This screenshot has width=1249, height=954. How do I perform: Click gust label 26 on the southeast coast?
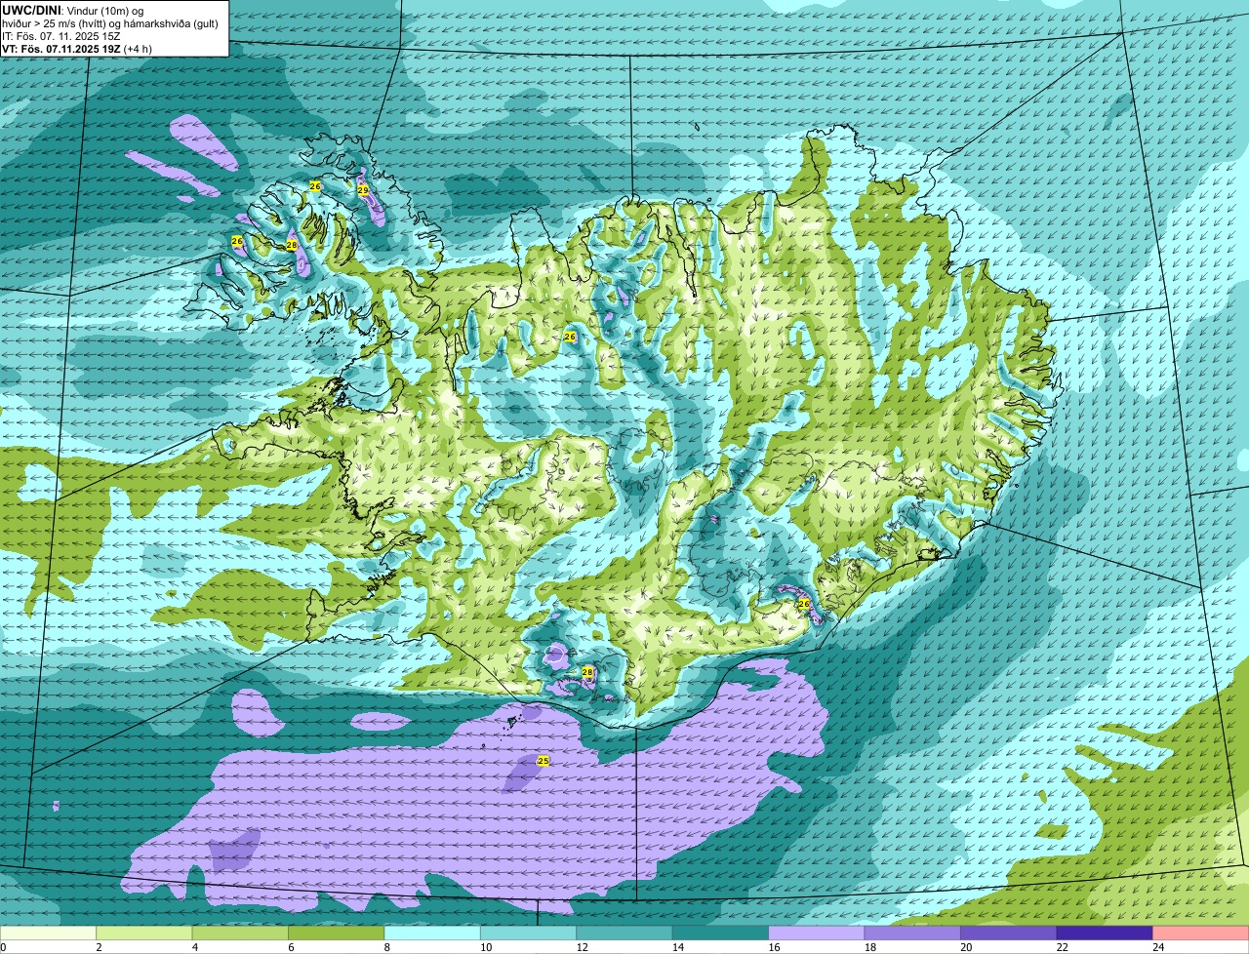point(804,604)
